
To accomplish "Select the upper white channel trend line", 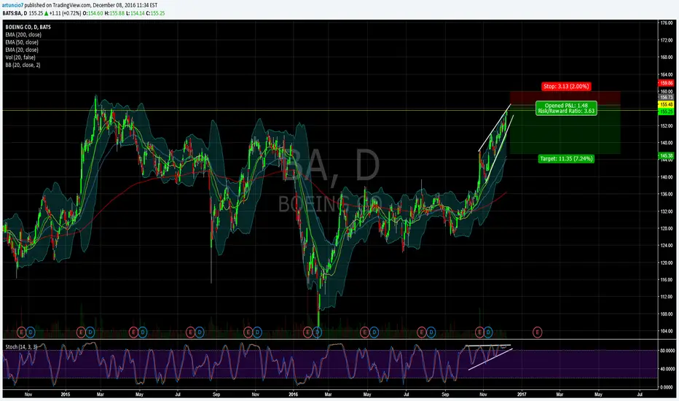I will 495,128.
